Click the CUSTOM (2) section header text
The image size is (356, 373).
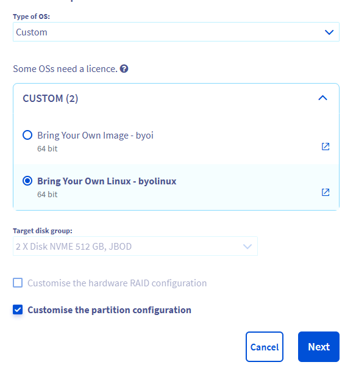(51, 98)
